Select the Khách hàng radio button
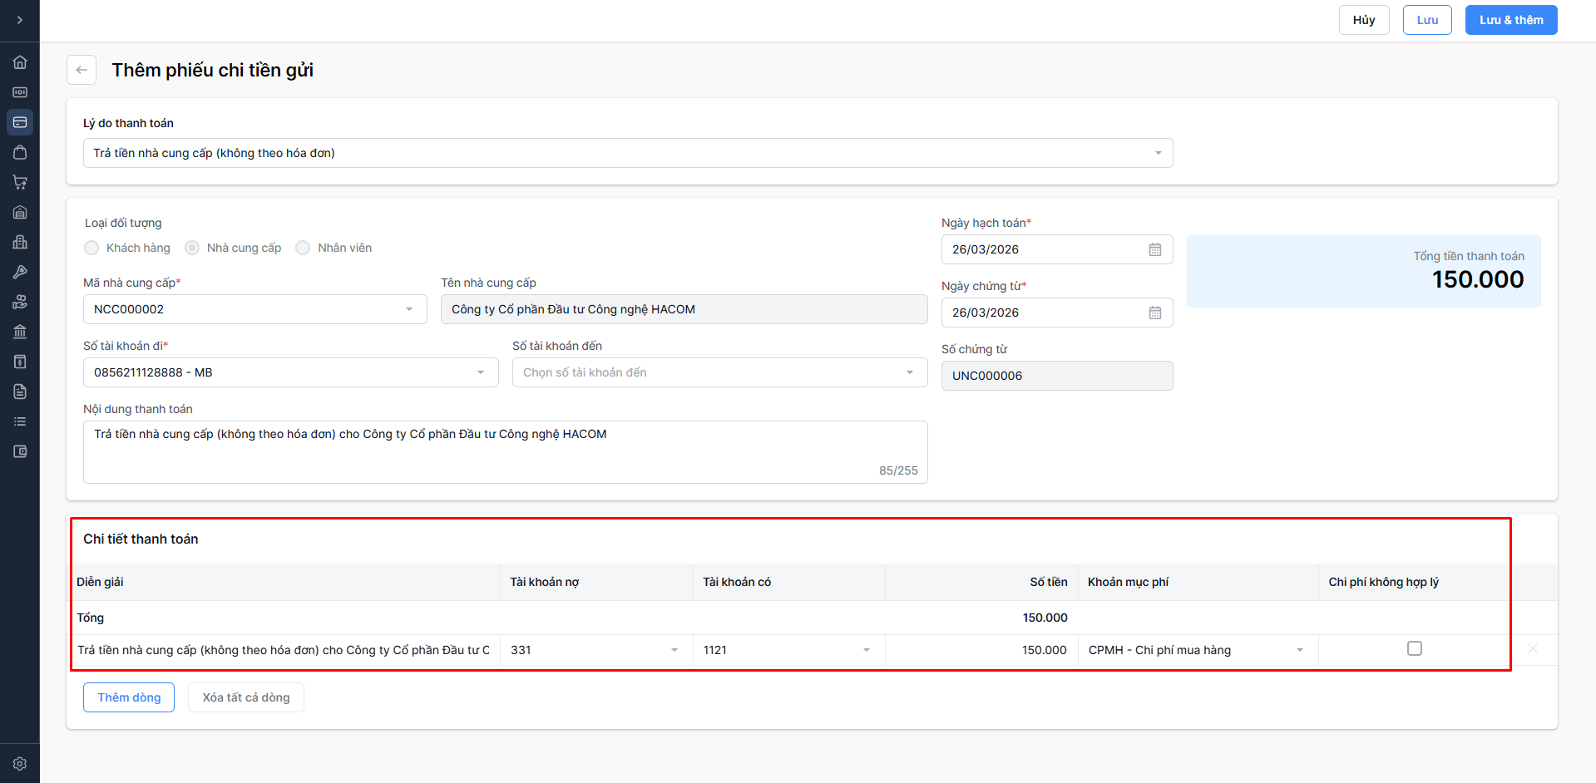This screenshot has height=783, width=1596. tap(91, 248)
